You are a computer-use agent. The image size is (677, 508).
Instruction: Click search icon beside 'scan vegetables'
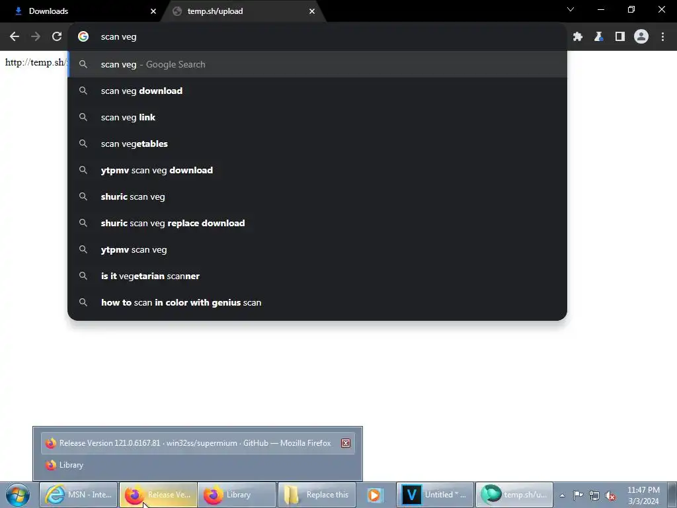click(x=83, y=144)
